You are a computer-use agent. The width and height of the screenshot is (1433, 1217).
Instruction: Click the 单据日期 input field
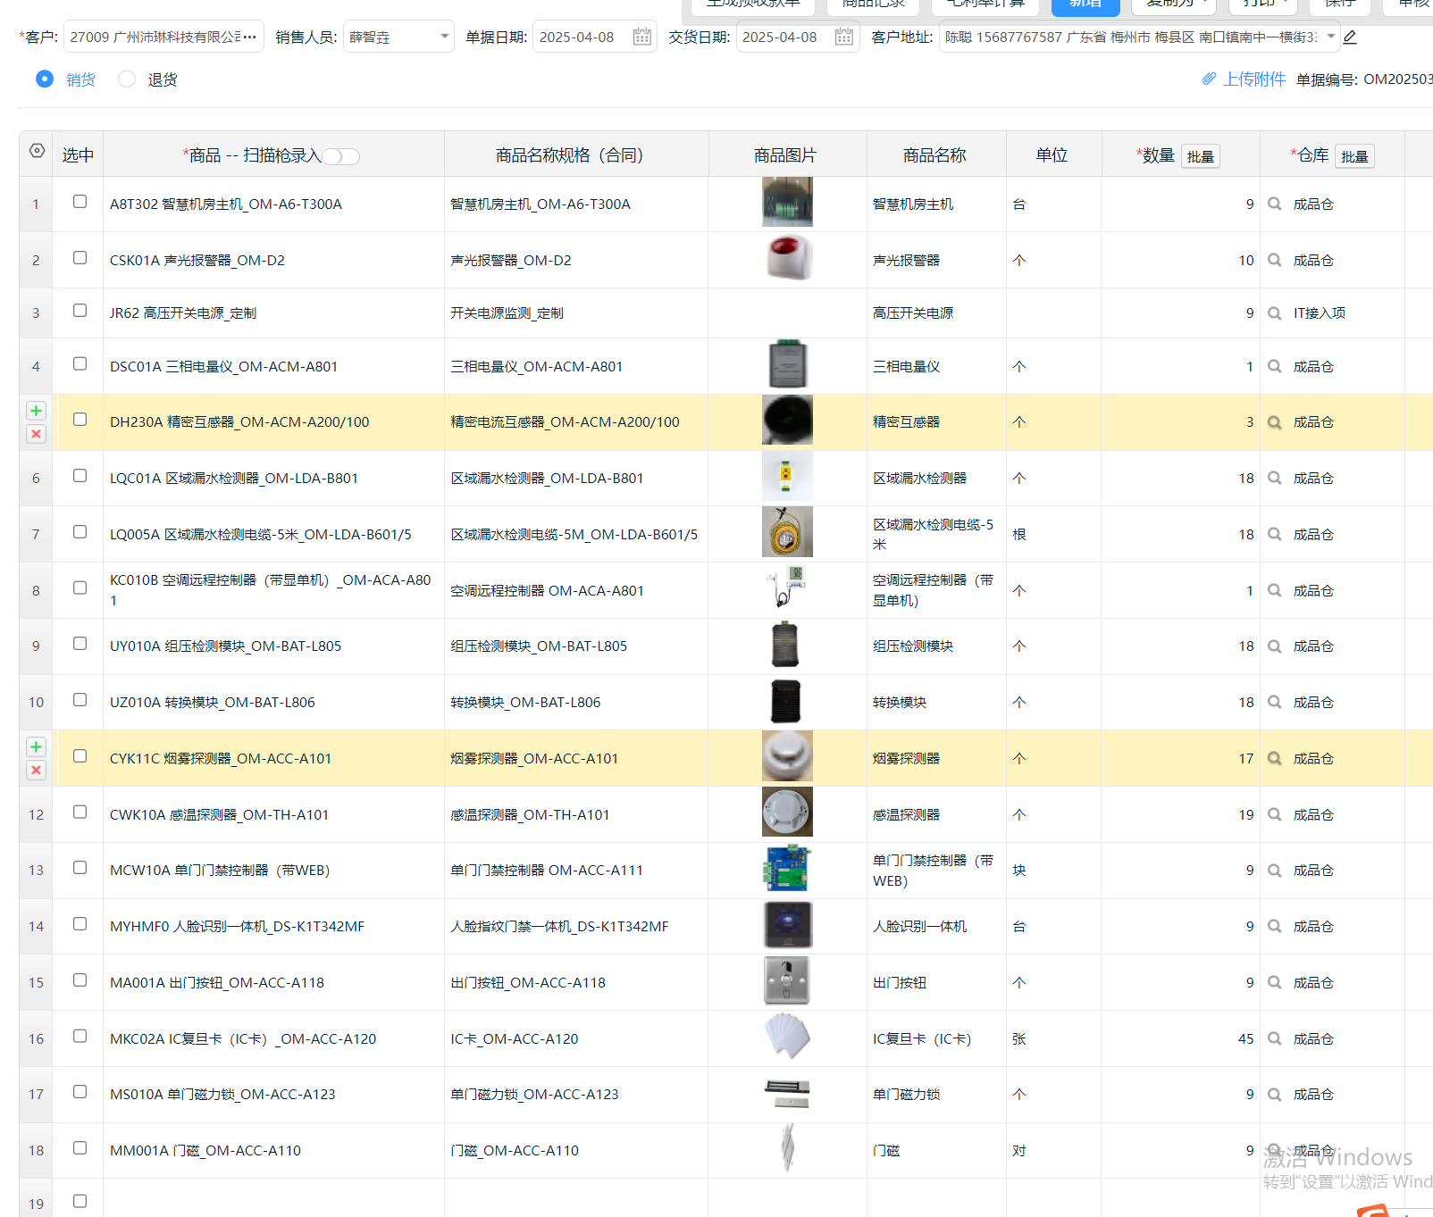[595, 37]
